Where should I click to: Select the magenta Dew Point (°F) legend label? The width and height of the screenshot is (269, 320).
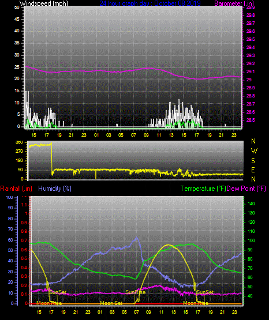pyautogui.click(x=246, y=189)
